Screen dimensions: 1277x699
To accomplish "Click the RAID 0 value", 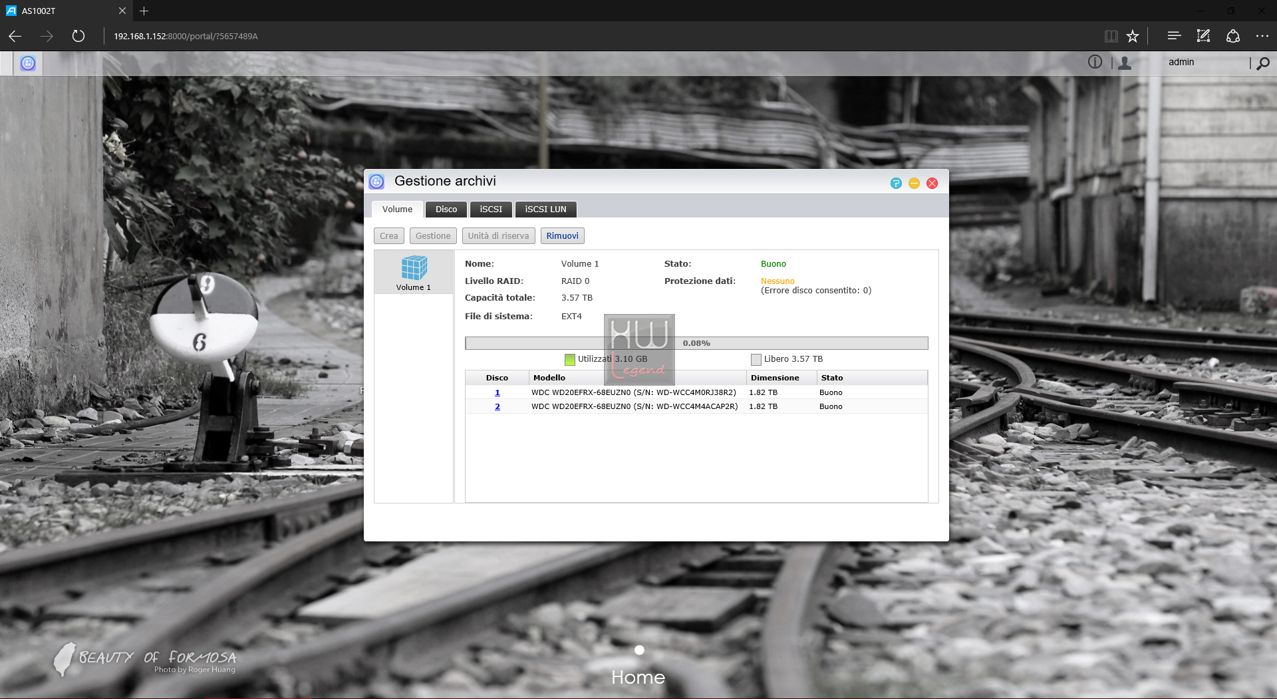I will tap(575, 281).
